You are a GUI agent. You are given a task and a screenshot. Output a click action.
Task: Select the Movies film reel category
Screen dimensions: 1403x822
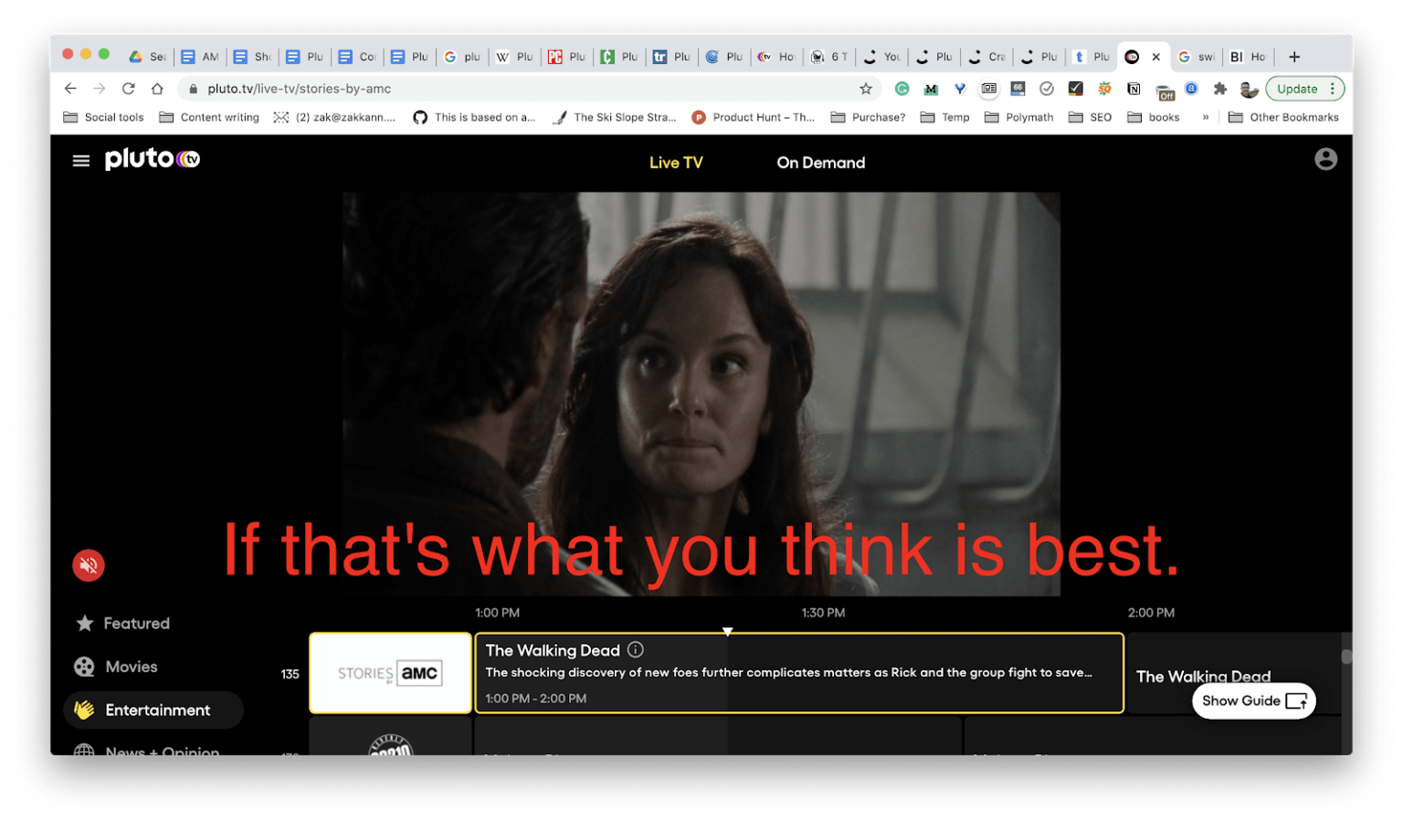[x=116, y=667]
